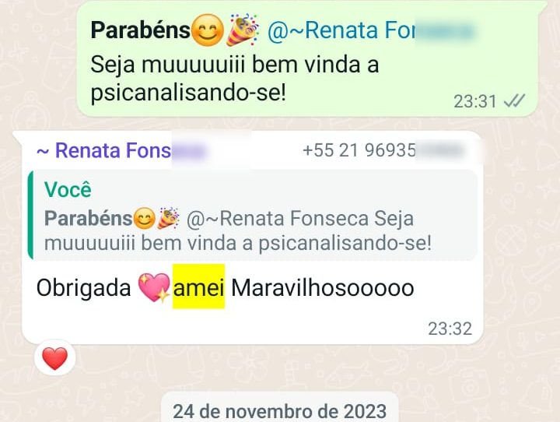Select the green Seja muuuuuiii bem vinda bubble
Viewport: 560px width, 422px height.
tap(307, 58)
